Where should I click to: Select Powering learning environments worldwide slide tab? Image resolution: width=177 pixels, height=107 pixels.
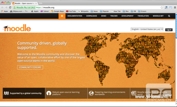click(x=109, y=93)
